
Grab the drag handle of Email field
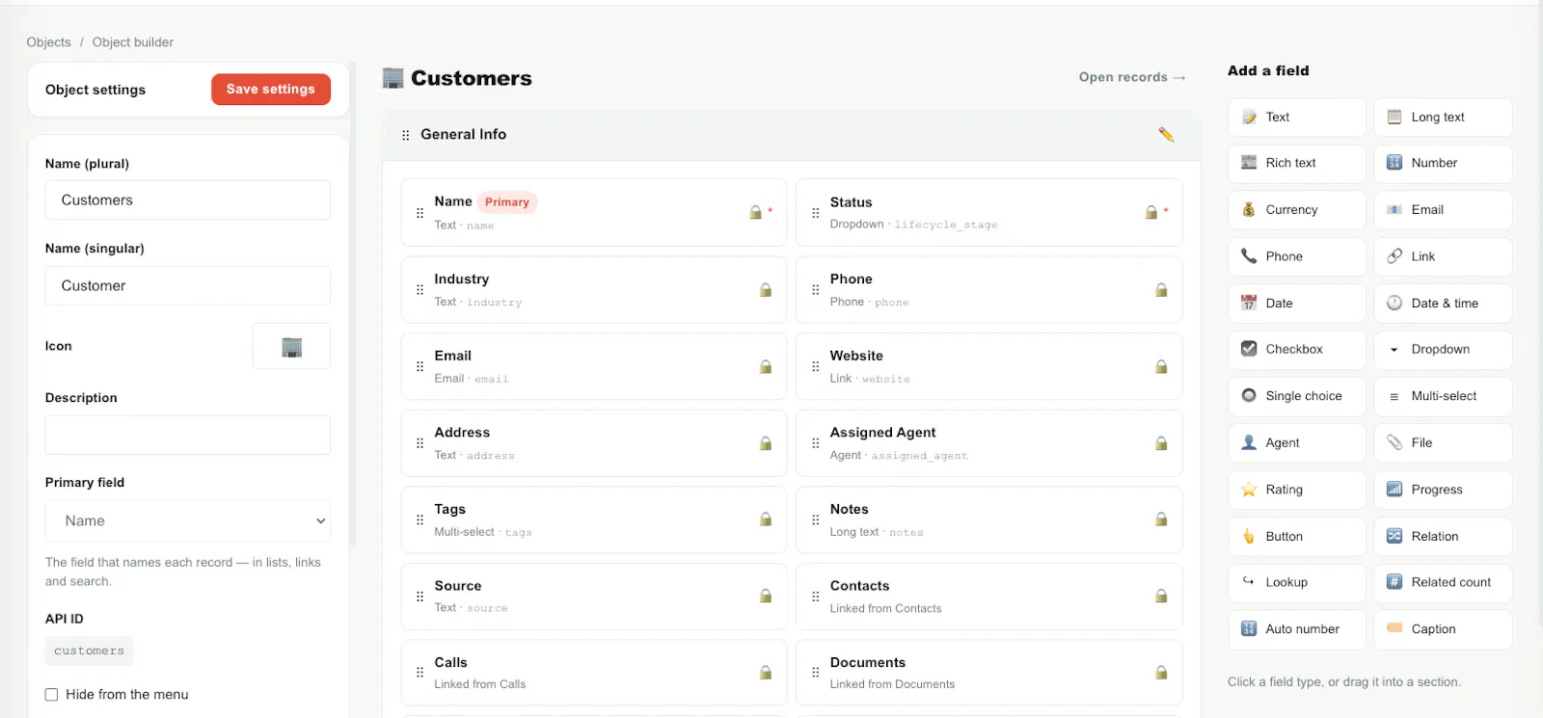tap(420, 367)
